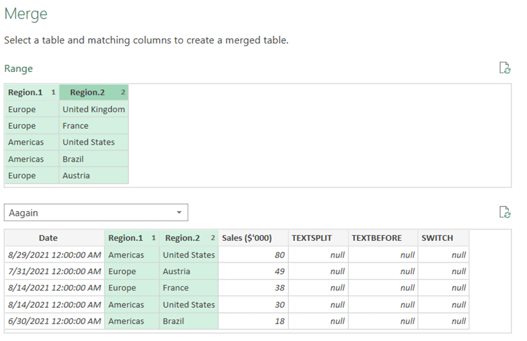
Task: Click the sales value 18 cell
Action: (252, 321)
